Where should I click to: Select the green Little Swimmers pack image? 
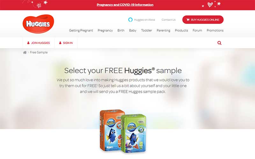coord(133,134)
